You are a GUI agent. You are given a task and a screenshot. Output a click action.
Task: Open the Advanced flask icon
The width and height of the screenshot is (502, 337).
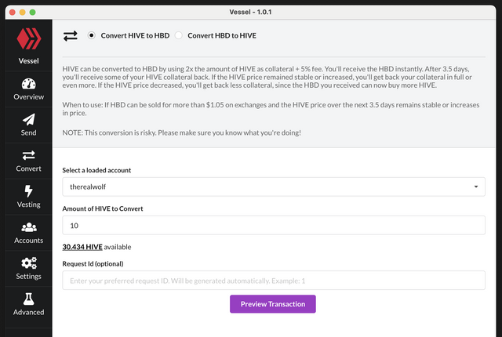tap(29, 299)
